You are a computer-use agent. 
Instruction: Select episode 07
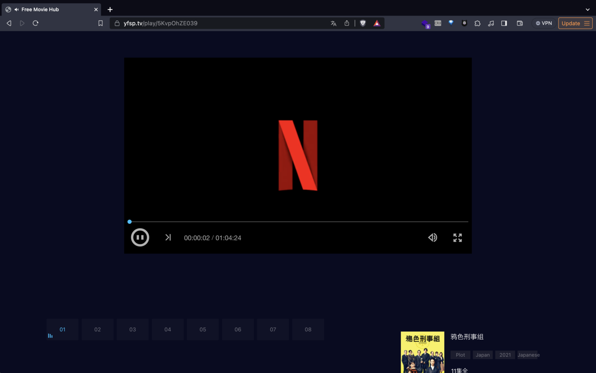tap(273, 329)
